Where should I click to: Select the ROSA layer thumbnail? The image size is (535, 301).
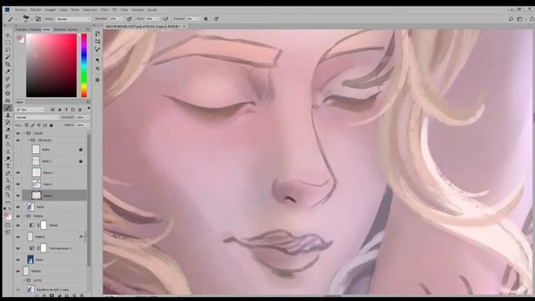(30, 260)
